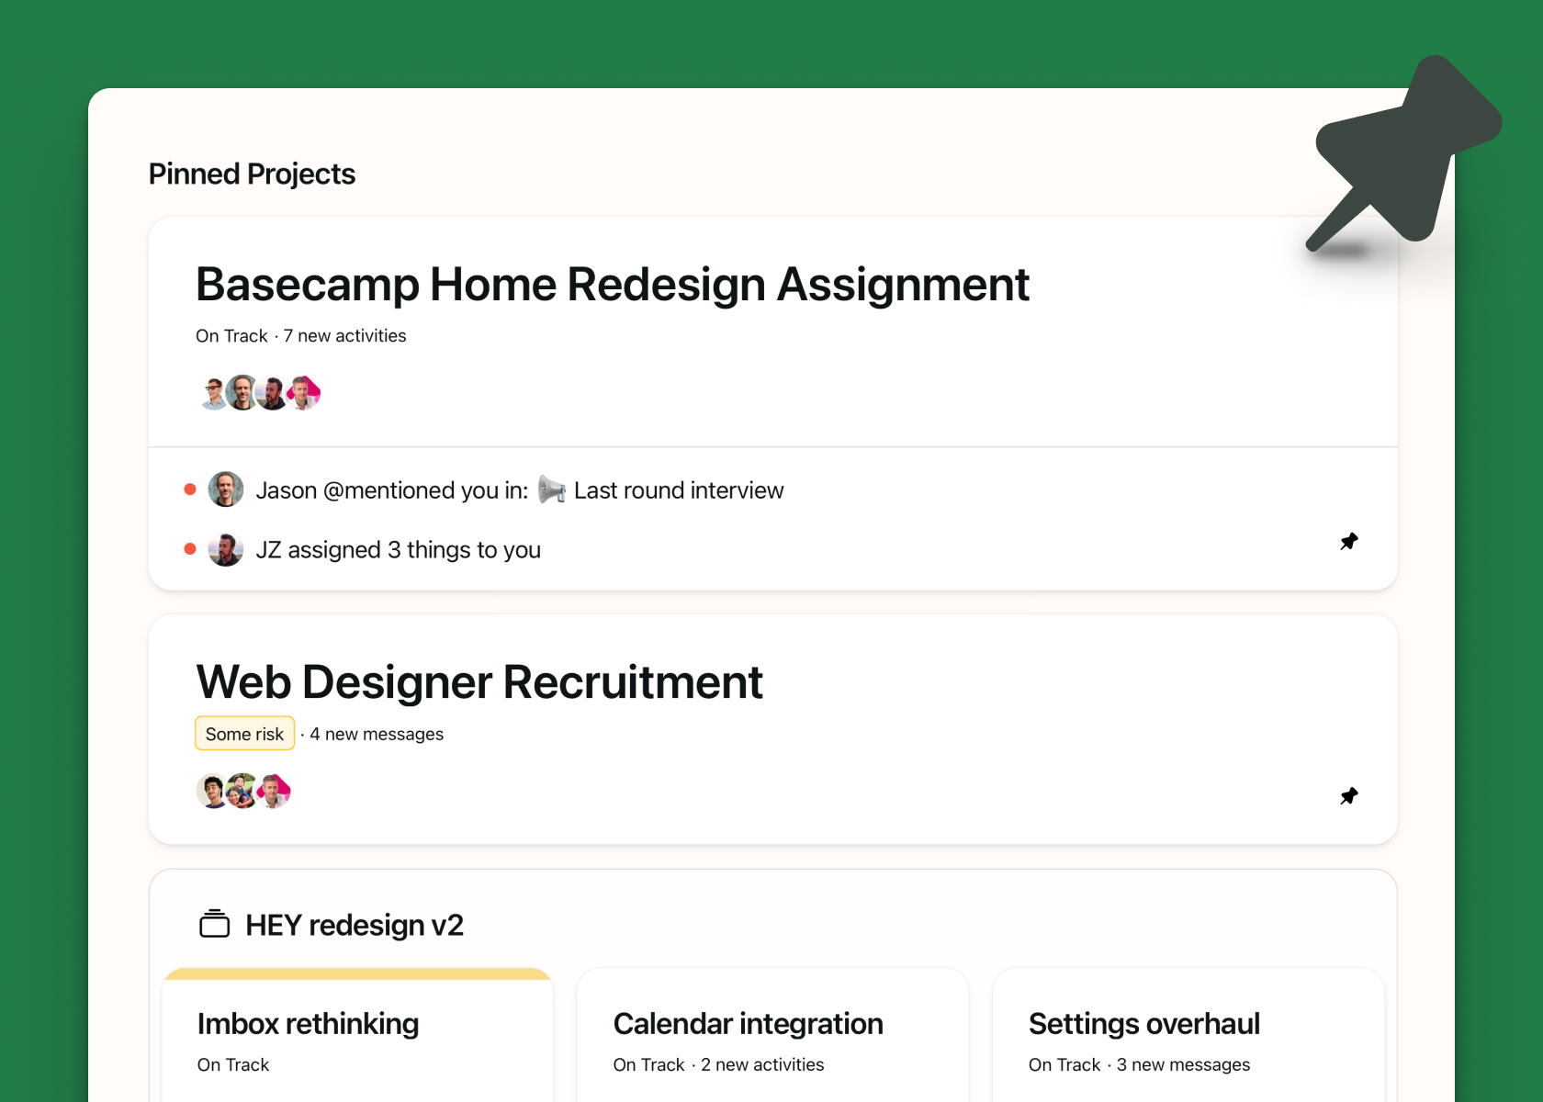Click unread red dot beside Jason's mention
Screen dimensions: 1543x1102
click(x=190, y=489)
